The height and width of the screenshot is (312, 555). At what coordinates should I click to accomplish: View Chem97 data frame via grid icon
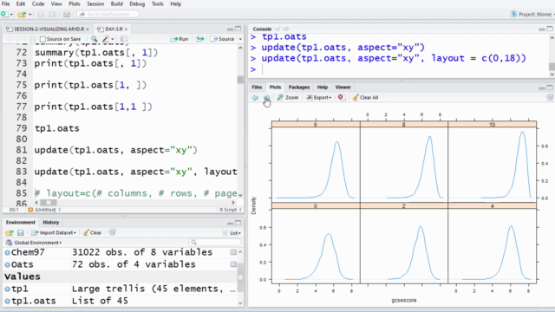point(233,252)
